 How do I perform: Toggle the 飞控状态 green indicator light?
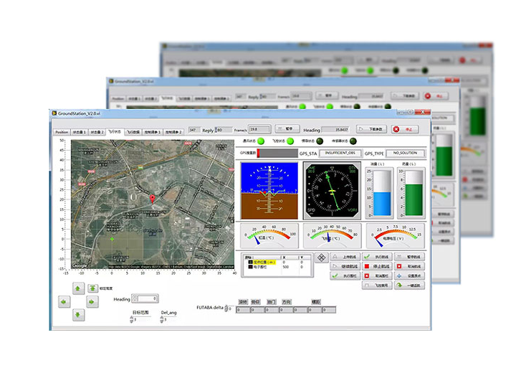pyautogui.click(x=290, y=141)
